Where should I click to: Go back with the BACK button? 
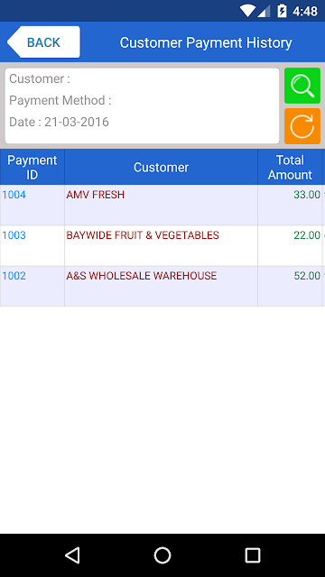click(x=43, y=42)
